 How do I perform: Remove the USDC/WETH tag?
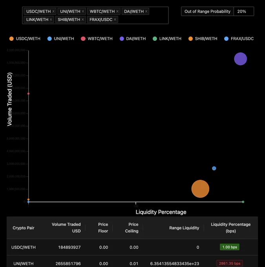point(53,11)
